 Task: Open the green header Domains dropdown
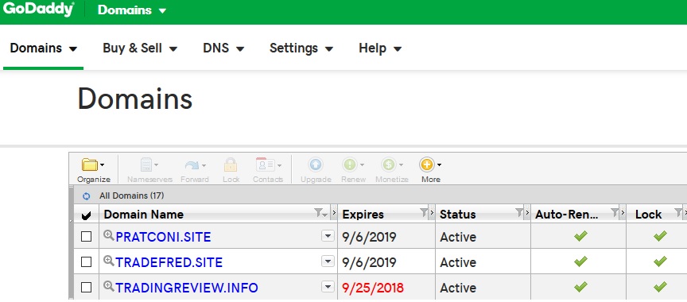[x=132, y=10]
